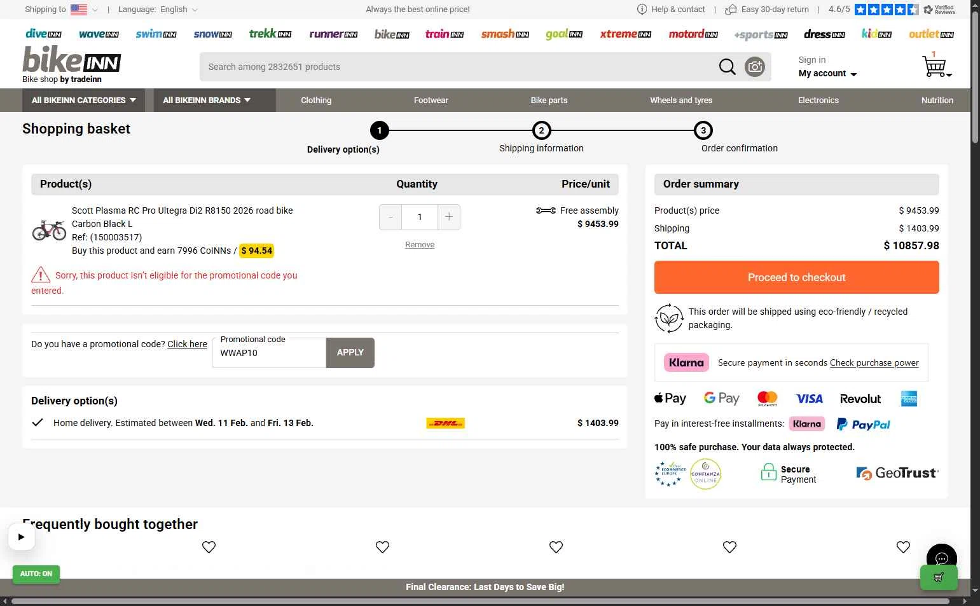Open the shopping cart icon in header

(936, 65)
